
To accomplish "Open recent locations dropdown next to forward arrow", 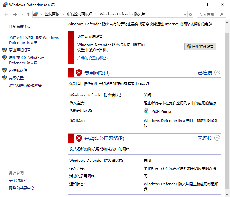I will pos(22,14).
